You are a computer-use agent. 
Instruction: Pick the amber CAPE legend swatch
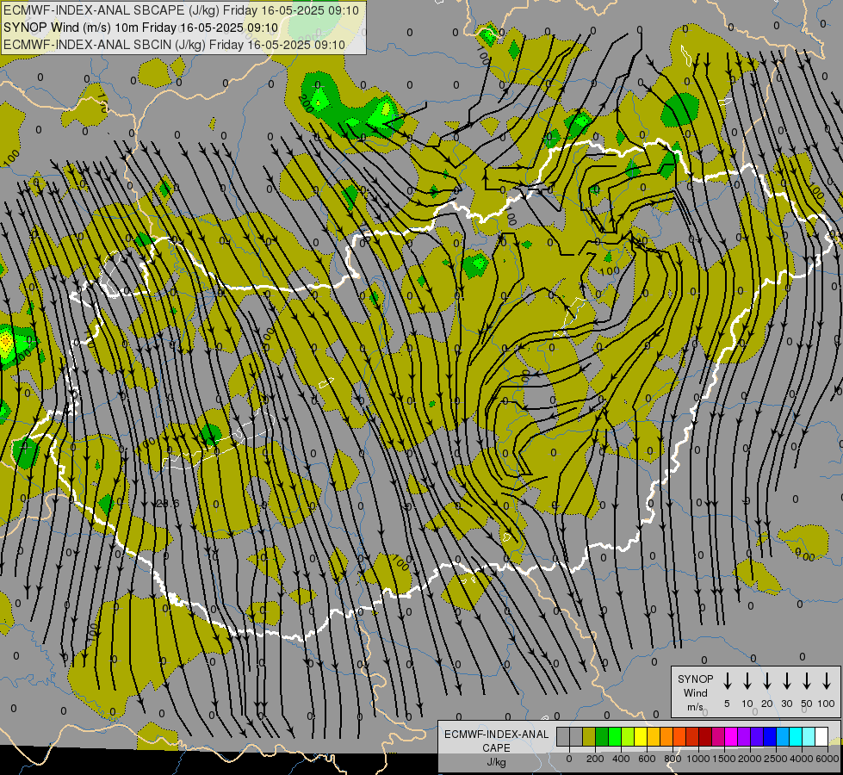click(x=654, y=736)
